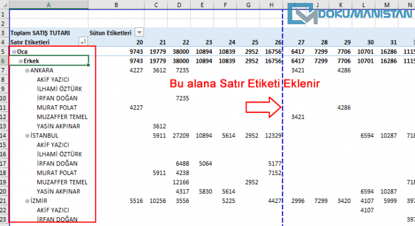
Task: Collapse the Oca group
Action: click(x=14, y=51)
